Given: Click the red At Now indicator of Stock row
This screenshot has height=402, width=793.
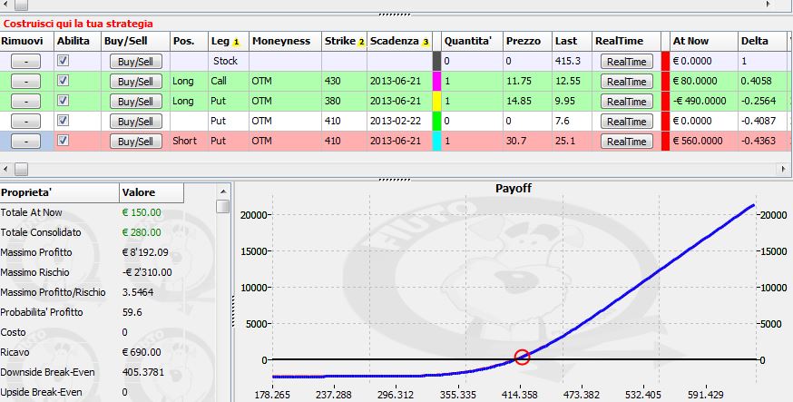Looking at the screenshot, I should point(665,61).
